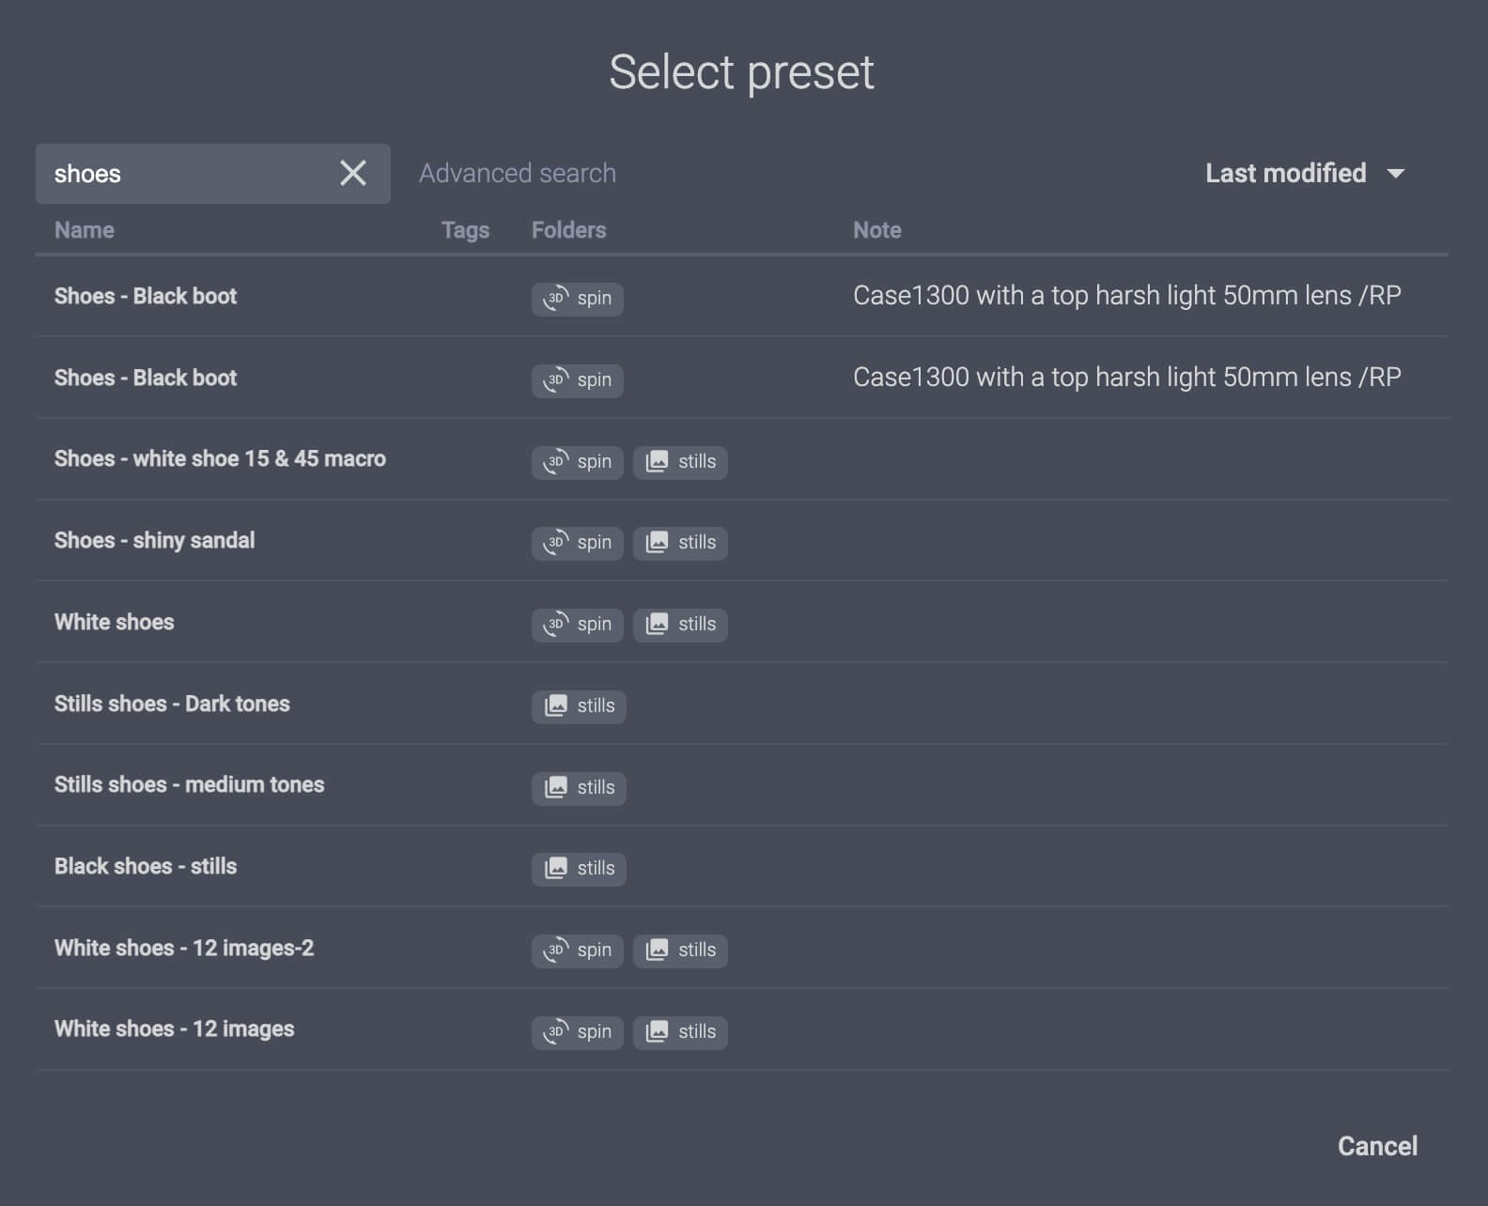The height and width of the screenshot is (1206, 1488).
Task: Select the stills badge on Stills shoes - medium tones row
Action: coord(578,787)
